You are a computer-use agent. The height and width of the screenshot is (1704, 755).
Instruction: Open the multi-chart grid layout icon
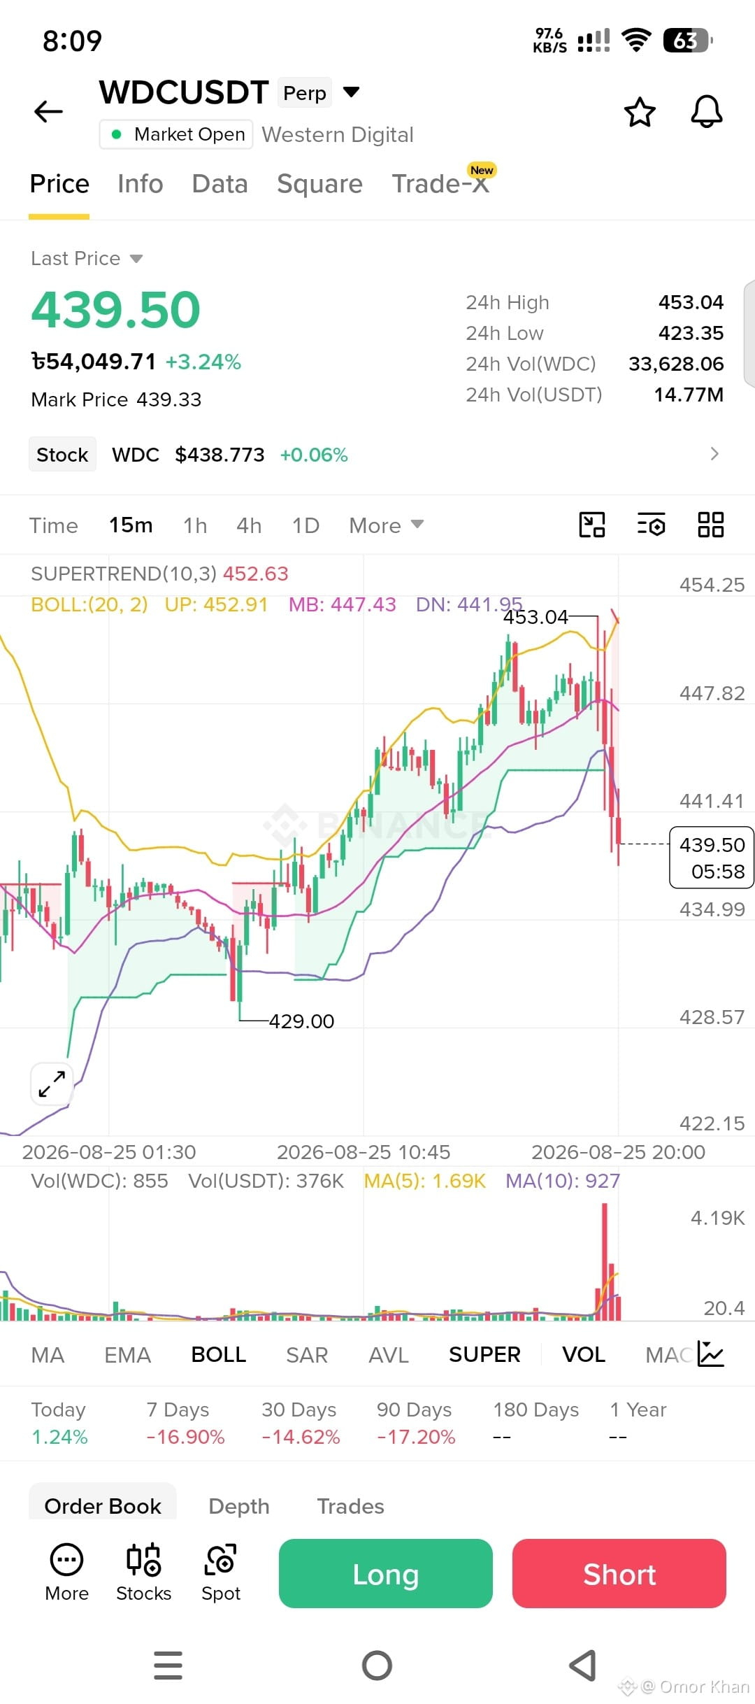710,525
